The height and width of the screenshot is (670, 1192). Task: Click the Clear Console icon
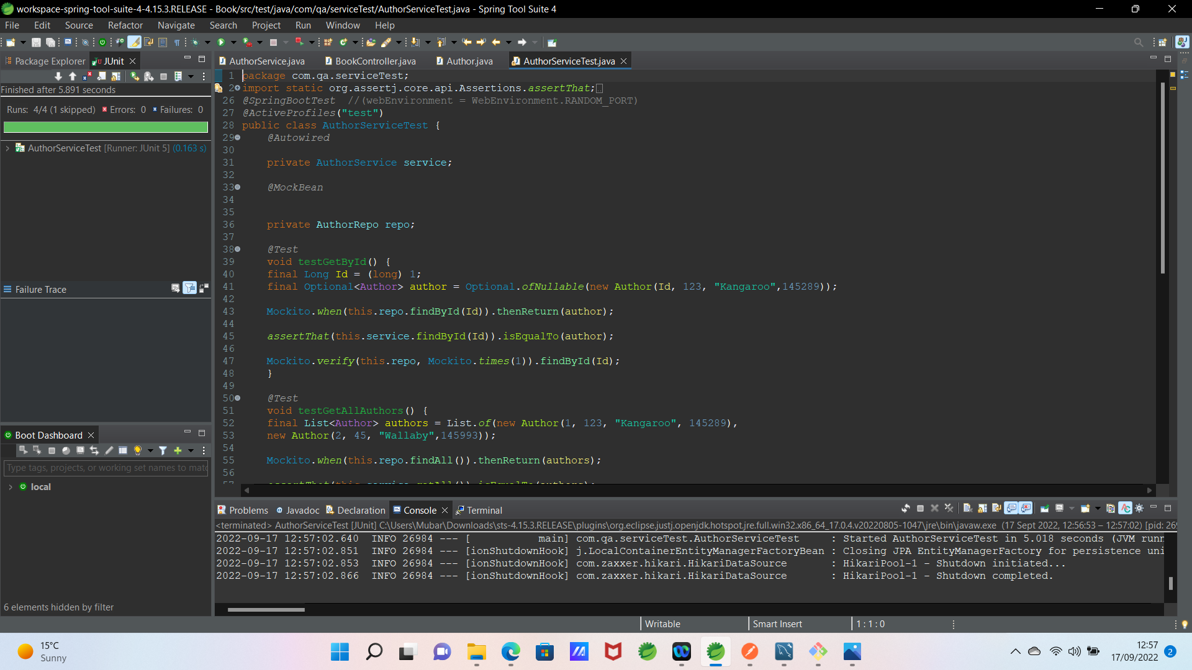[967, 508]
